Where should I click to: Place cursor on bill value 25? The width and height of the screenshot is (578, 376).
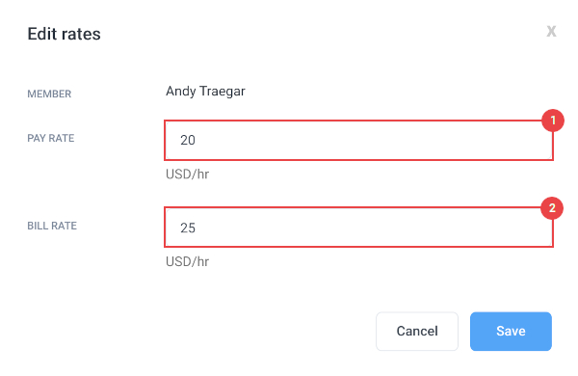pyautogui.click(x=188, y=228)
